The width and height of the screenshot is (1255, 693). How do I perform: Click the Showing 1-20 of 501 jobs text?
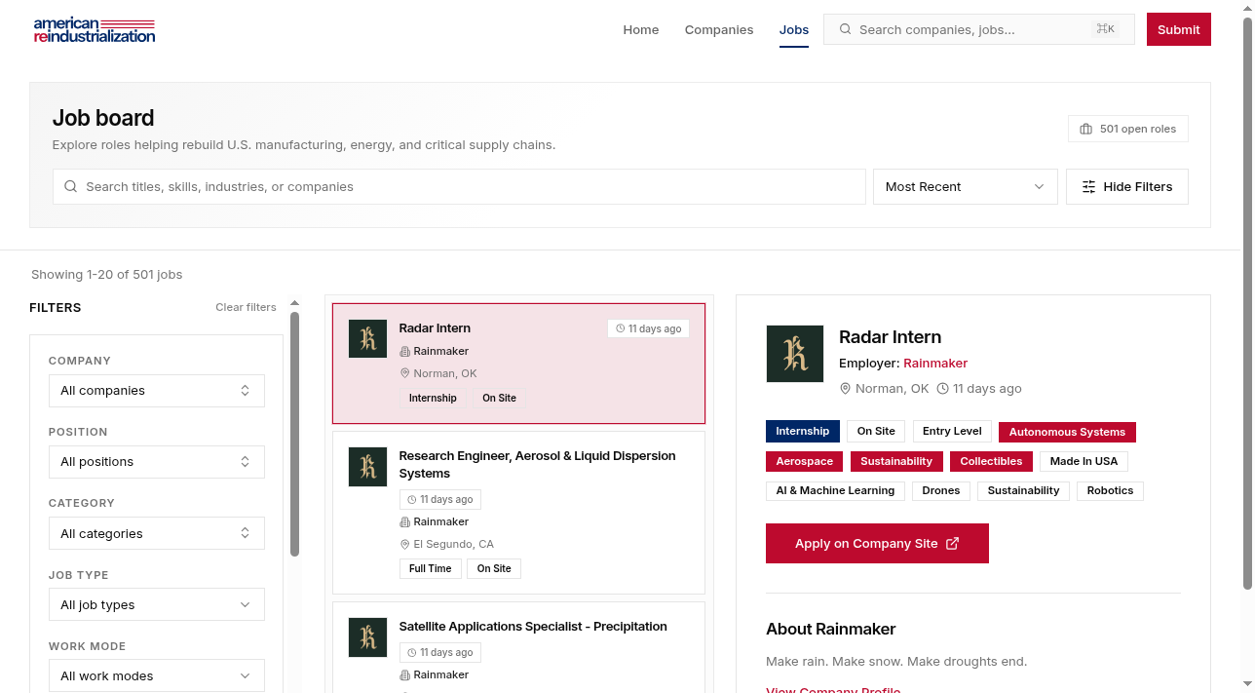[107, 274]
